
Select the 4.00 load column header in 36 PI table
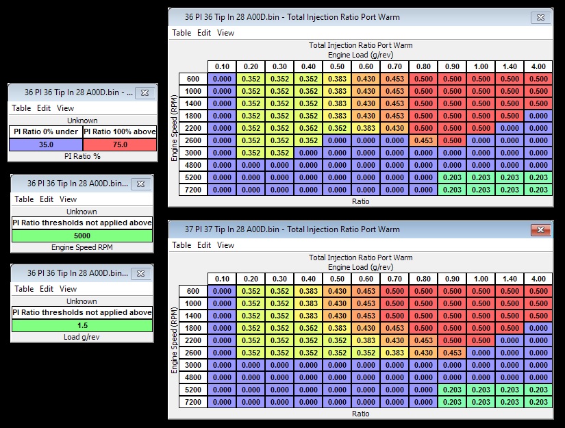(x=538, y=66)
